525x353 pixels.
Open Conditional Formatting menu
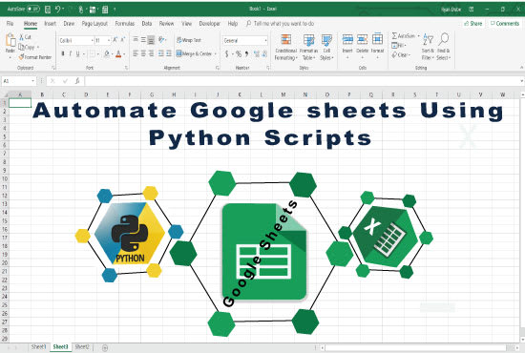point(285,47)
